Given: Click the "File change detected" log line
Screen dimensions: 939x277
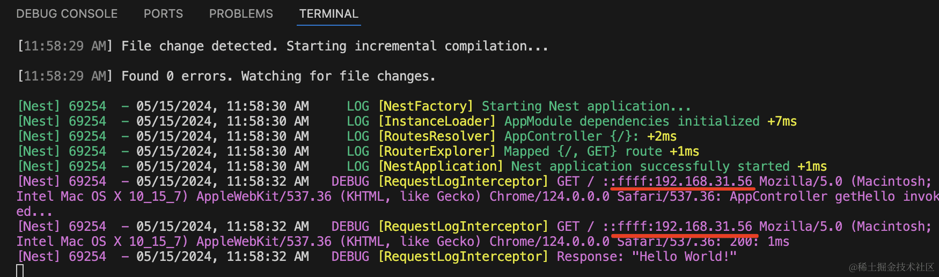Looking at the screenshot, I should click(x=335, y=46).
